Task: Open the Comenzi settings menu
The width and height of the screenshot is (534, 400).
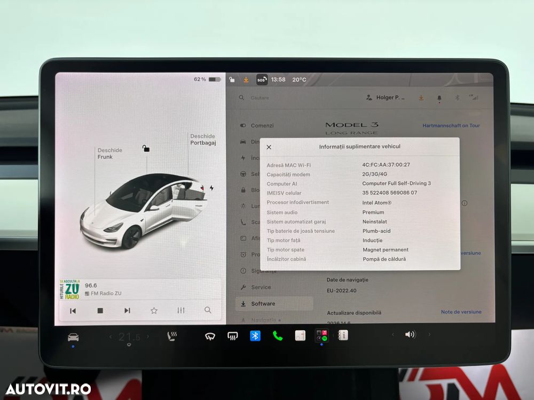Action: tap(256, 125)
